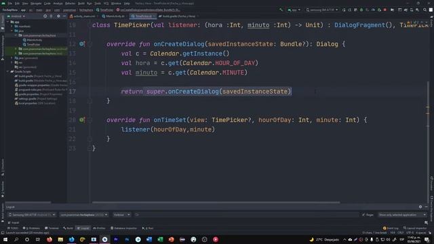Open the Database Inspector tool window

pos(123,228)
